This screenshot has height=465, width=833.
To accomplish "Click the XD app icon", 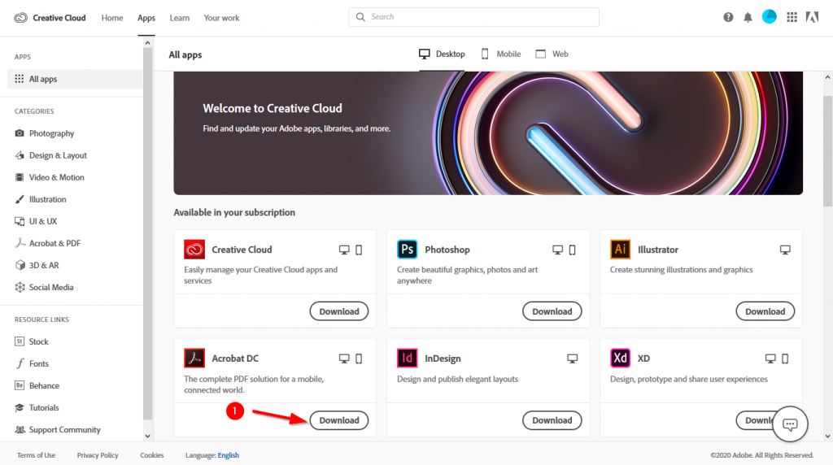I will click(621, 359).
